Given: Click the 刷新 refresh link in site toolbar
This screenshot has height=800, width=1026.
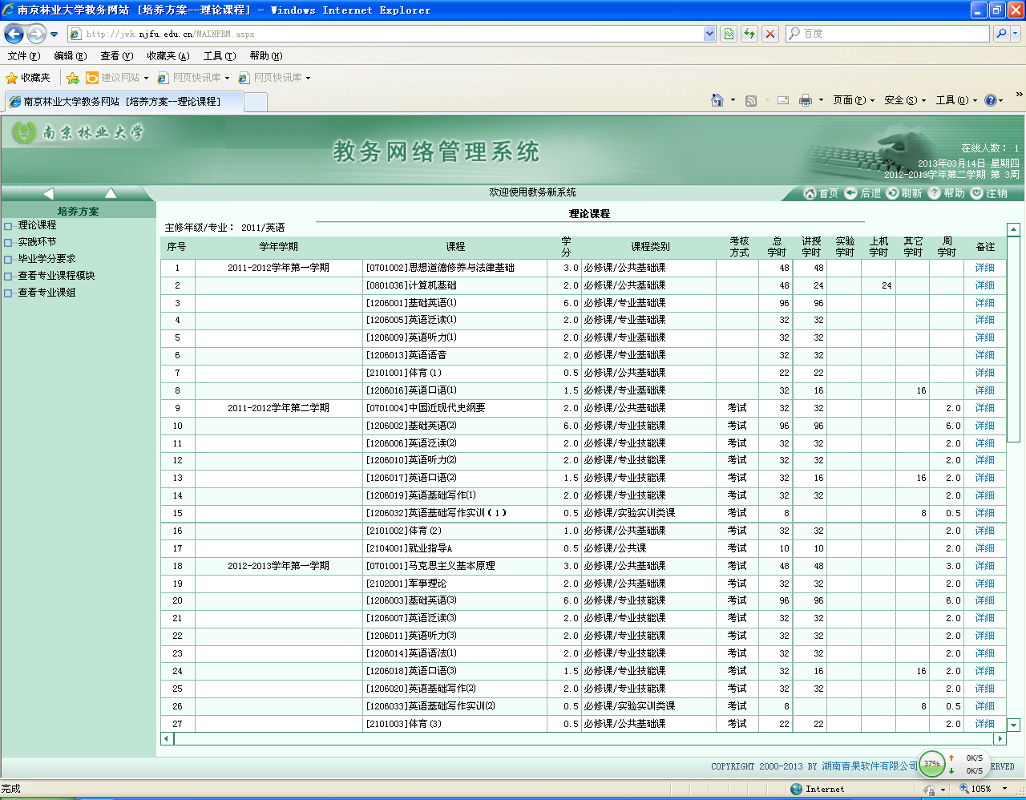Looking at the screenshot, I should tap(904, 193).
